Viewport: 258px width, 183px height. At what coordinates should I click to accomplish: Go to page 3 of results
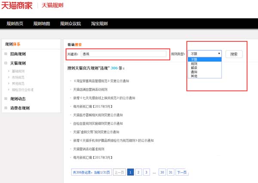(147, 172)
